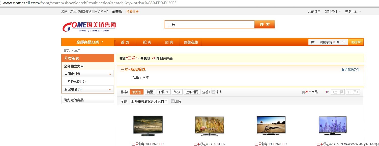This screenshot has width=379, height=146.
Task: Tick the 现货 in-stock checkbox
Action: pos(173,101)
